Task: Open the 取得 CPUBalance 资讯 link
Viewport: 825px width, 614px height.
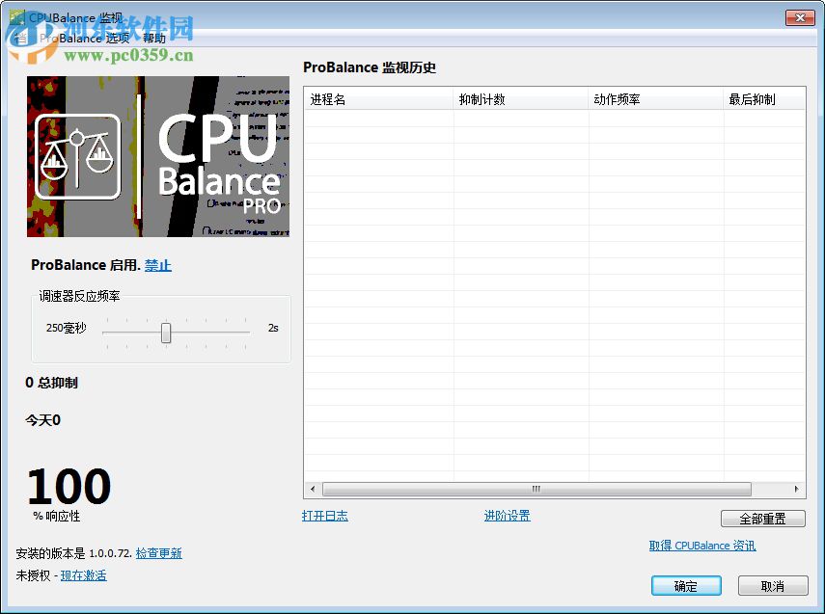Action: (701, 546)
